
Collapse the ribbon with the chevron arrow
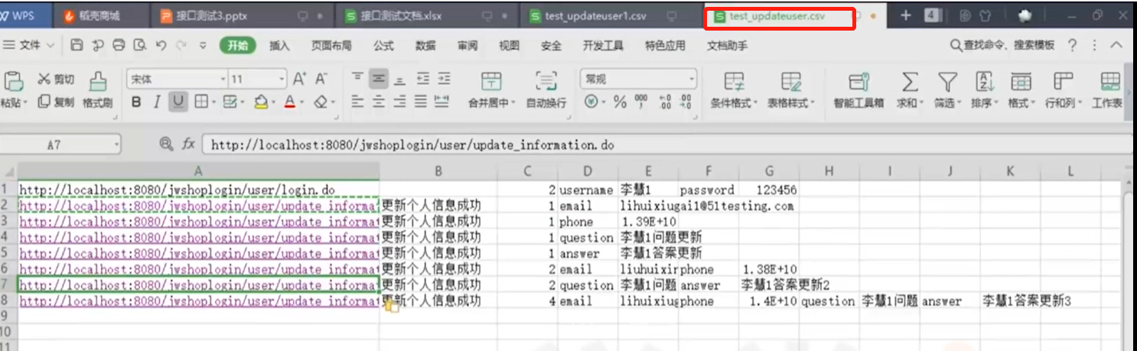point(1116,46)
